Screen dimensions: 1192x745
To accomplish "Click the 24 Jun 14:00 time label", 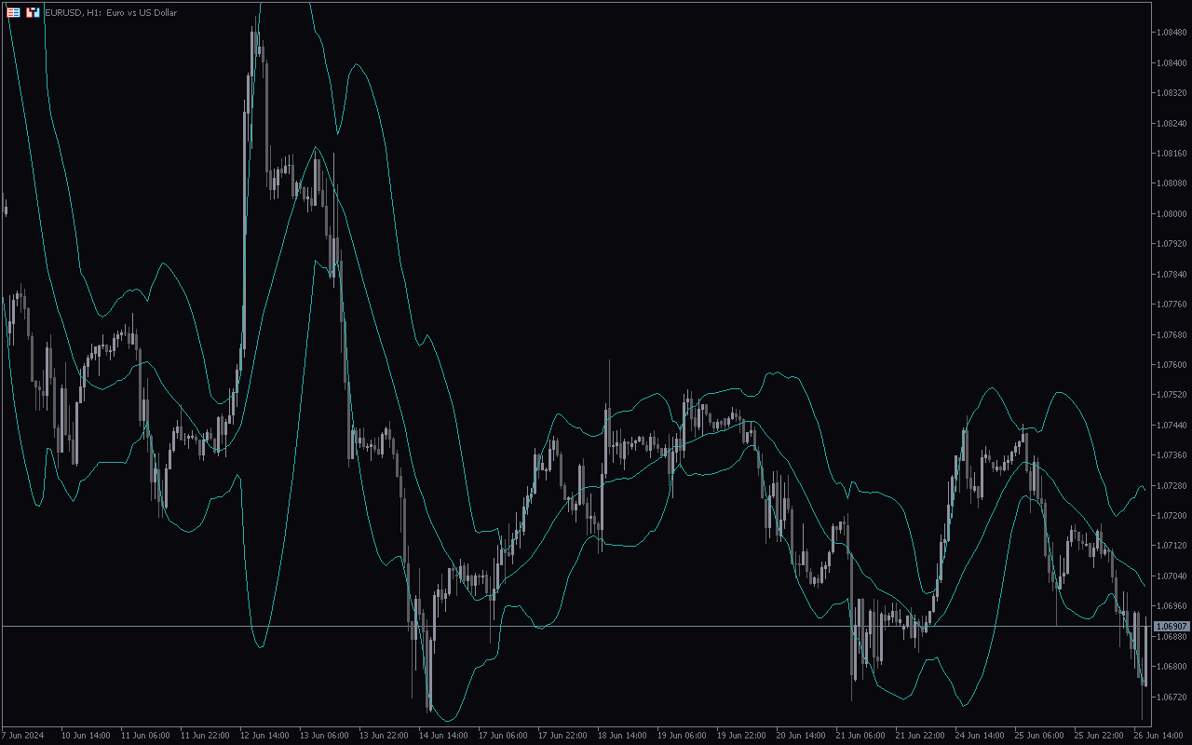I will click(980, 736).
